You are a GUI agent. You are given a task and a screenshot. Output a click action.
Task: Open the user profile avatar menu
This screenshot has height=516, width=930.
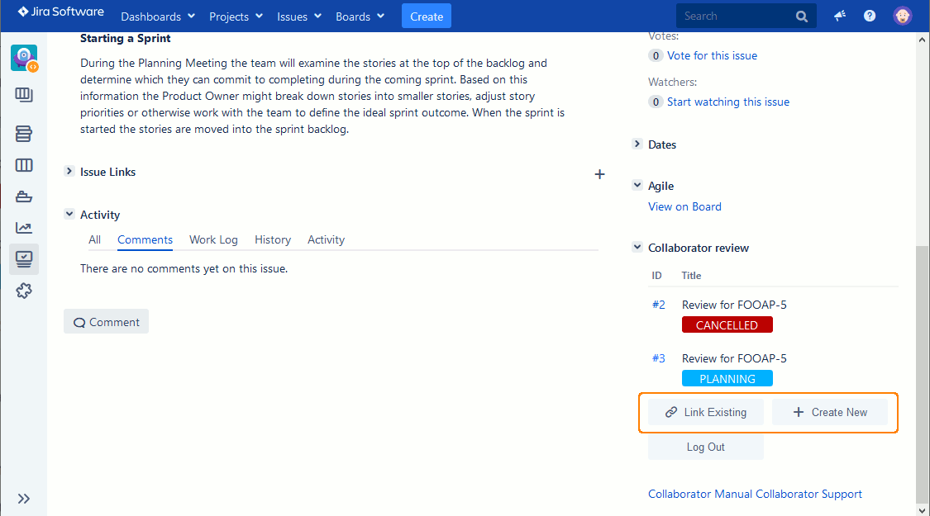[x=903, y=16]
